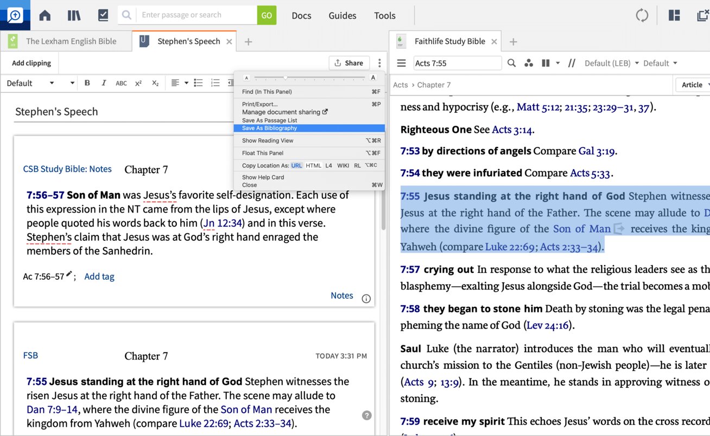Open the rightmost Default dropdown
This screenshot has height=436, width=710.
[x=660, y=63]
